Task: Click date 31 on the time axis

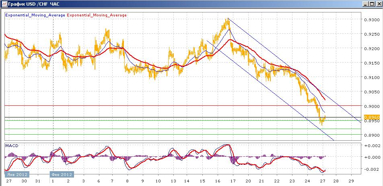Action: pyautogui.click(x=38, y=181)
